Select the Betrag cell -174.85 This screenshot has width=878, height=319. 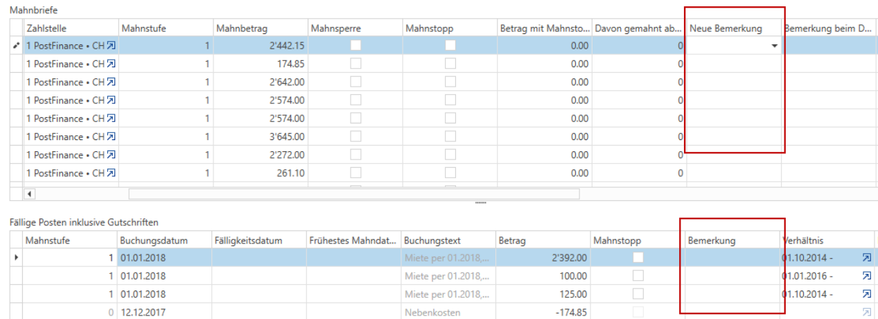[543, 312]
